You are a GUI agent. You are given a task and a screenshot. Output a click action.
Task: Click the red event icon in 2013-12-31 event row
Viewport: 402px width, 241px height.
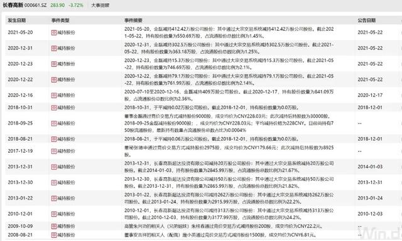tap(54, 167)
